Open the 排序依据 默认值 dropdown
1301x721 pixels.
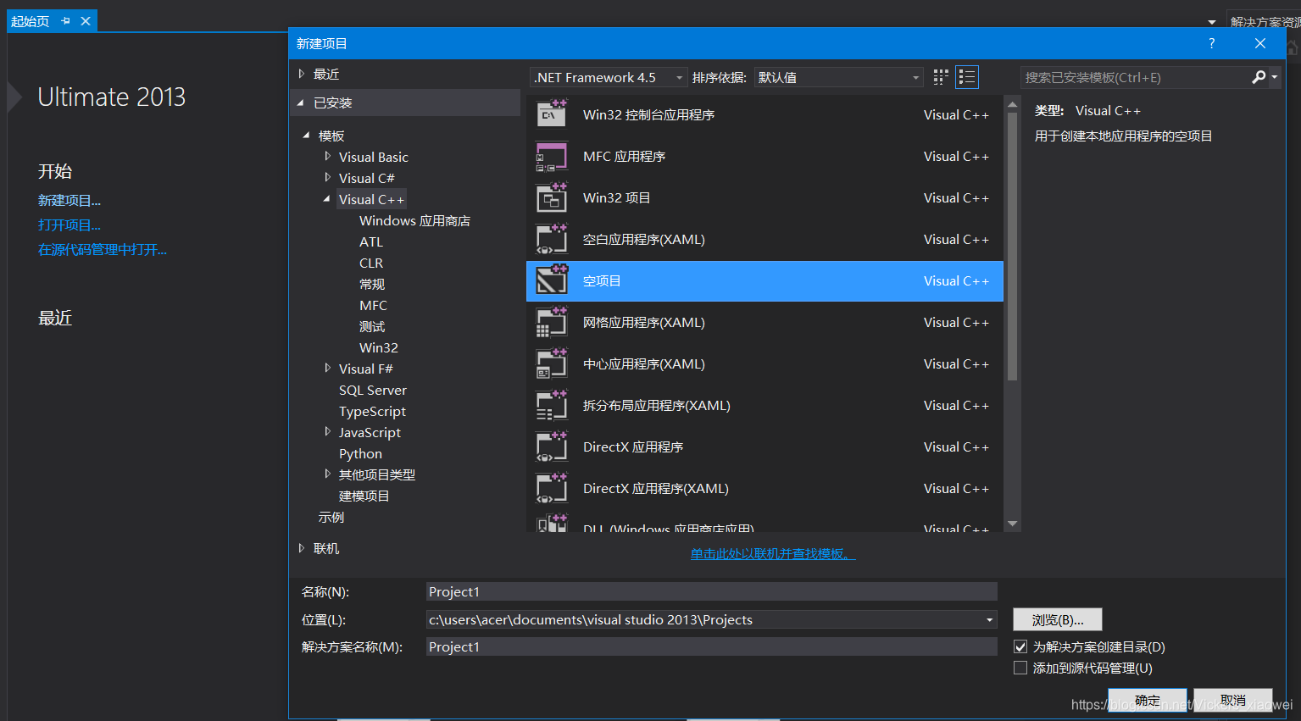tap(838, 77)
